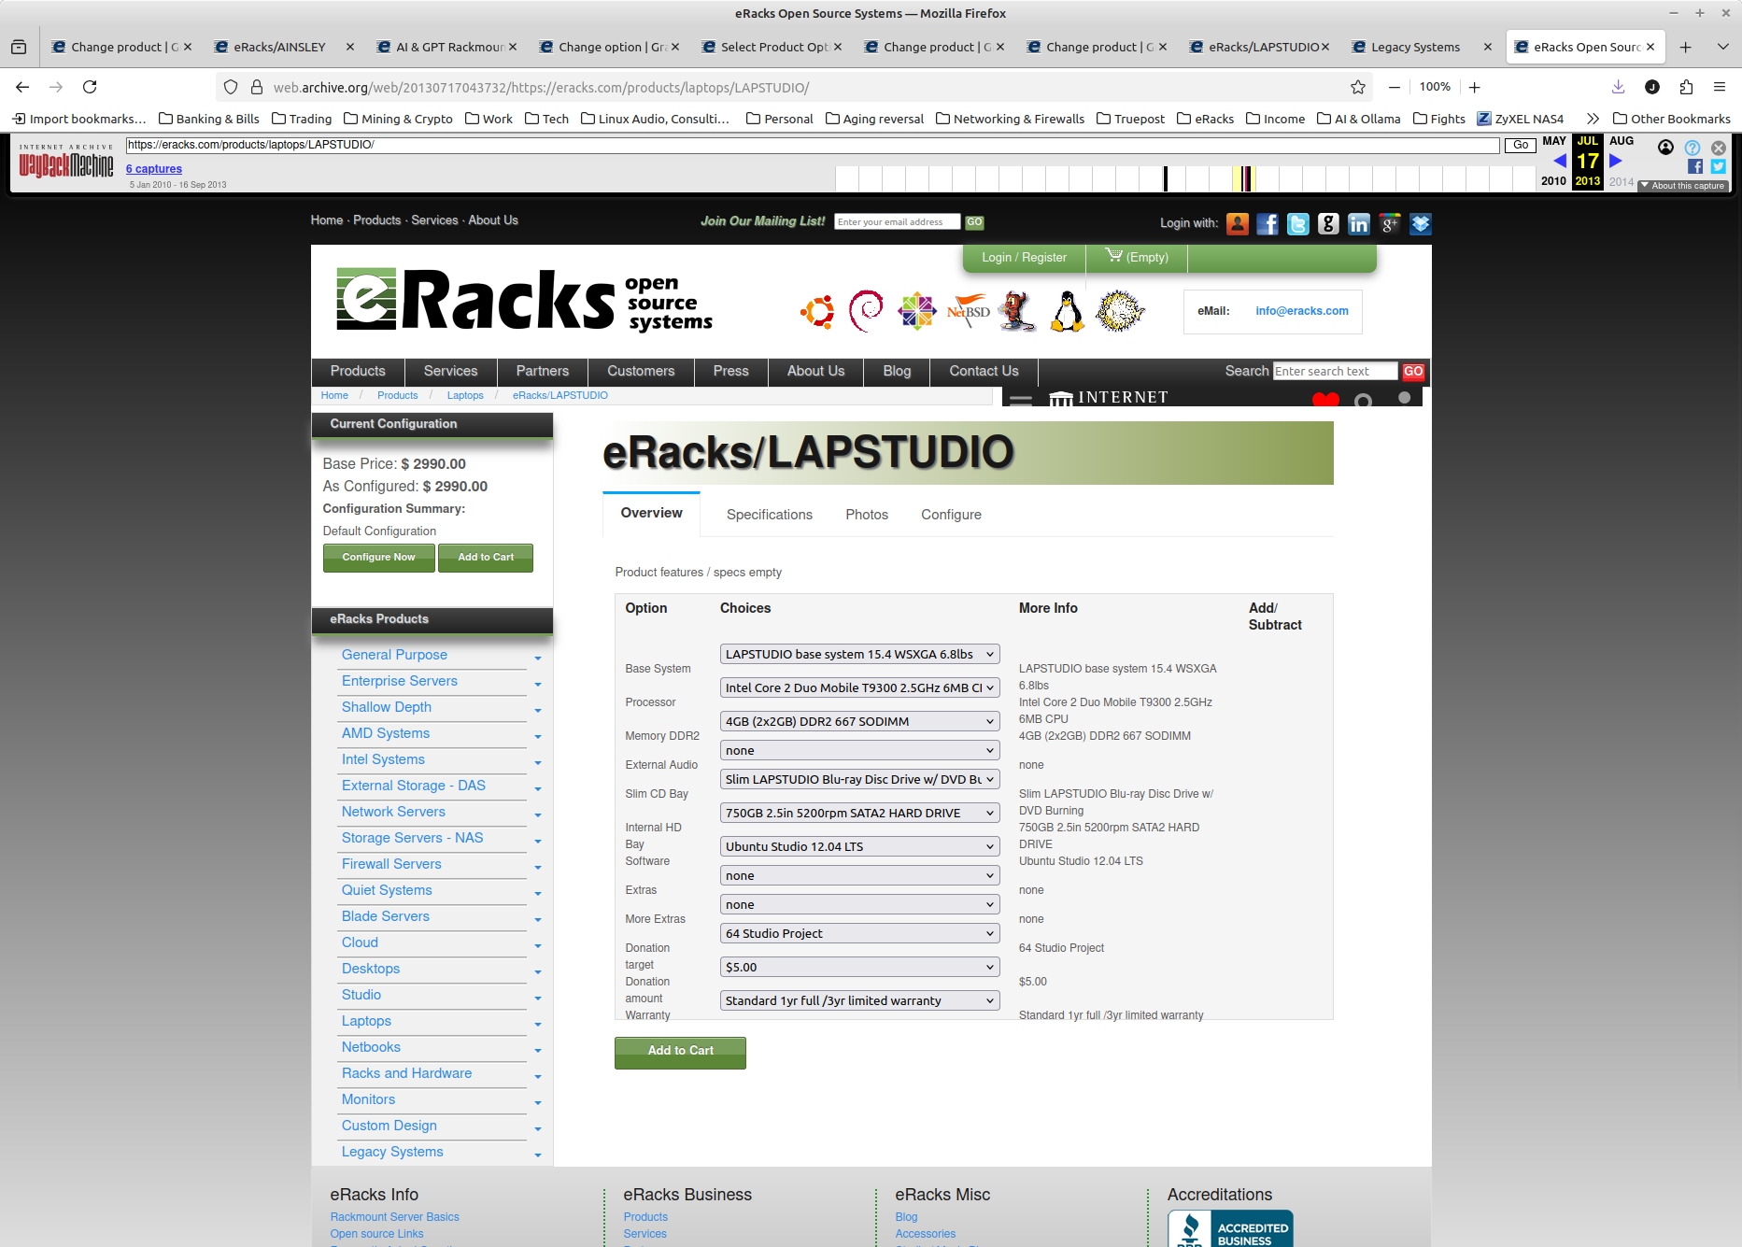Open the Memory DDR2 dropdown
The width and height of the screenshot is (1742, 1247).
[x=860, y=721]
